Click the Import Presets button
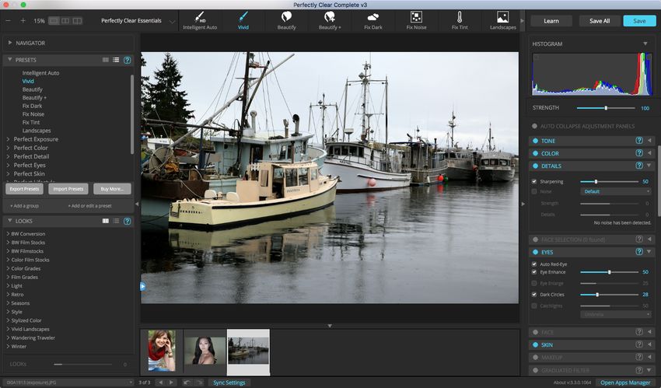Screen dimensions: 661x388 pos(68,189)
